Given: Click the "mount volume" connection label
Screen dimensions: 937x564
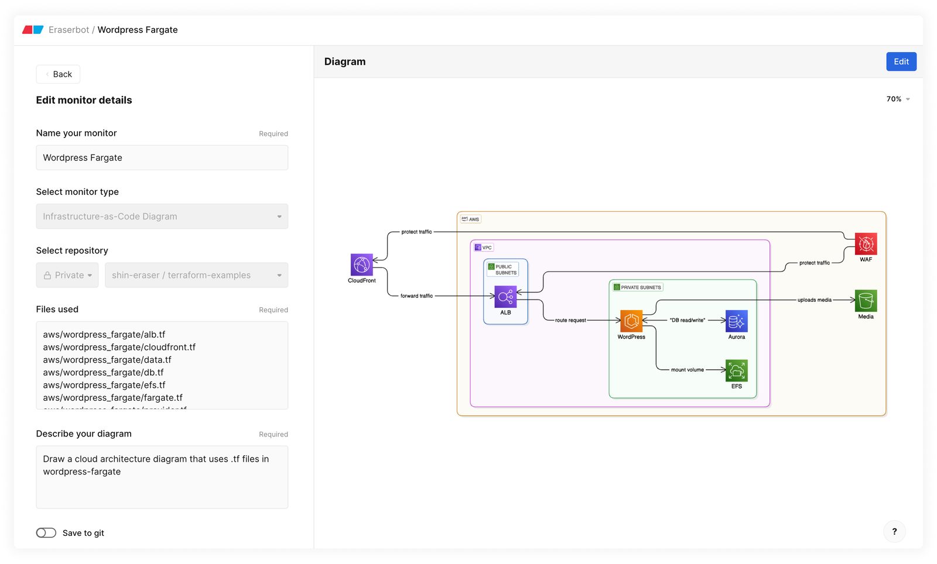Looking at the screenshot, I should click(x=688, y=370).
